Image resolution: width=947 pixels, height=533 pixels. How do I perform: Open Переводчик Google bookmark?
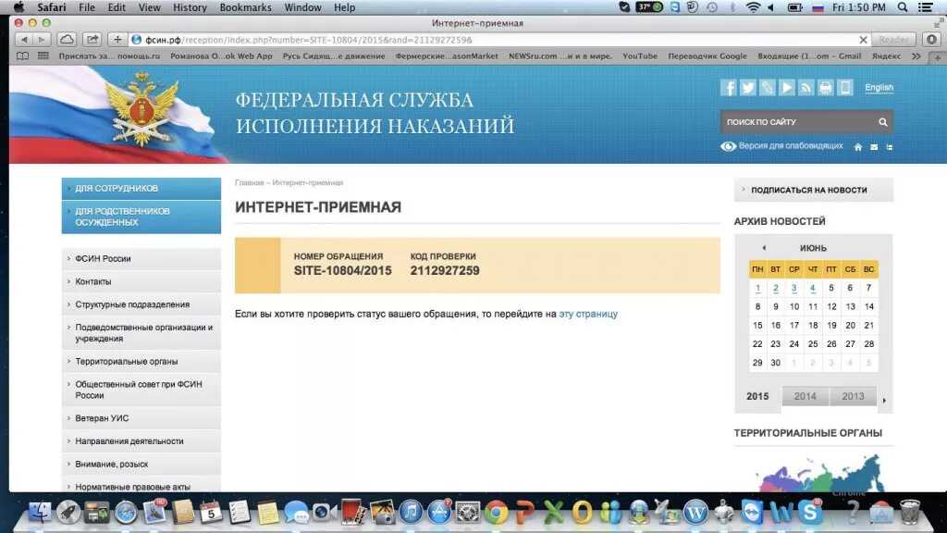707,56
